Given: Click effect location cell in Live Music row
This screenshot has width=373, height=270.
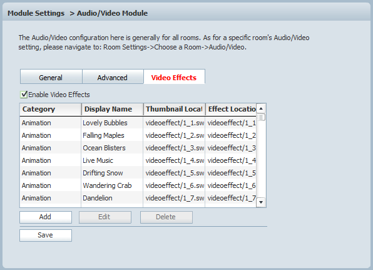Looking at the screenshot, I should tap(231, 160).
